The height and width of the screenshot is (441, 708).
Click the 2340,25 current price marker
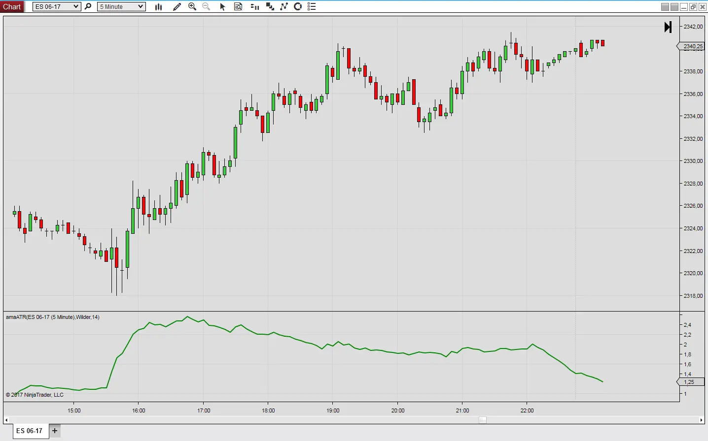[x=691, y=46]
